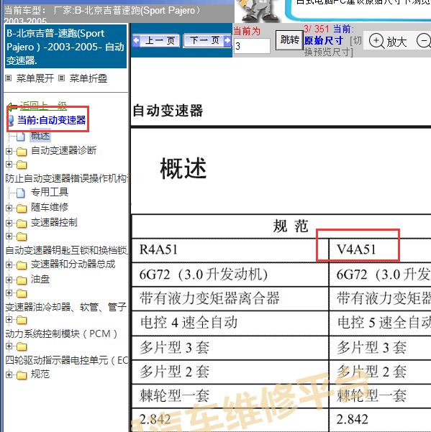The image size is (431, 432).
Task: Expand the 变速器控制 folder
Action: tap(9, 223)
